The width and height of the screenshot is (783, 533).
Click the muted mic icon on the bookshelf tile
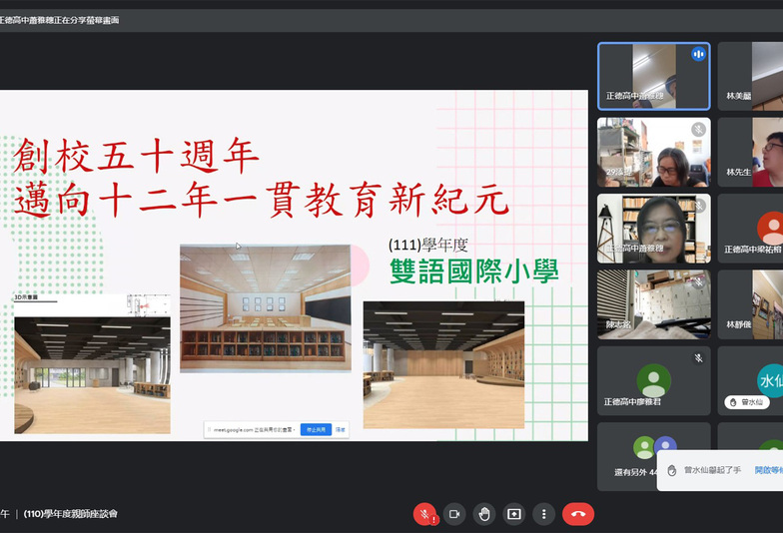coord(698,206)
